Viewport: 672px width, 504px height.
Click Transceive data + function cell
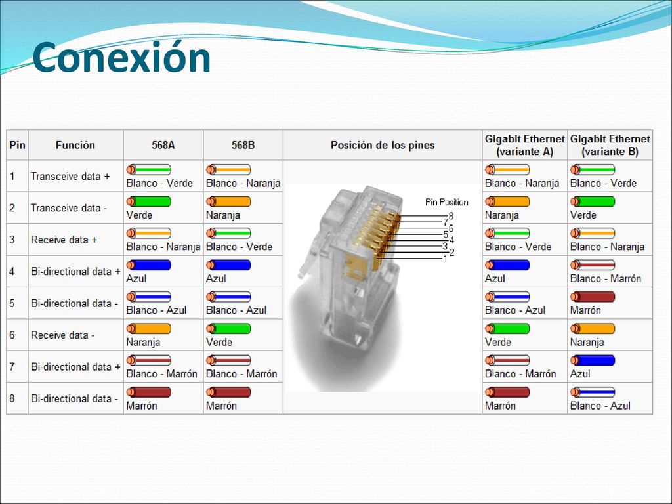(x=75, y=176)
